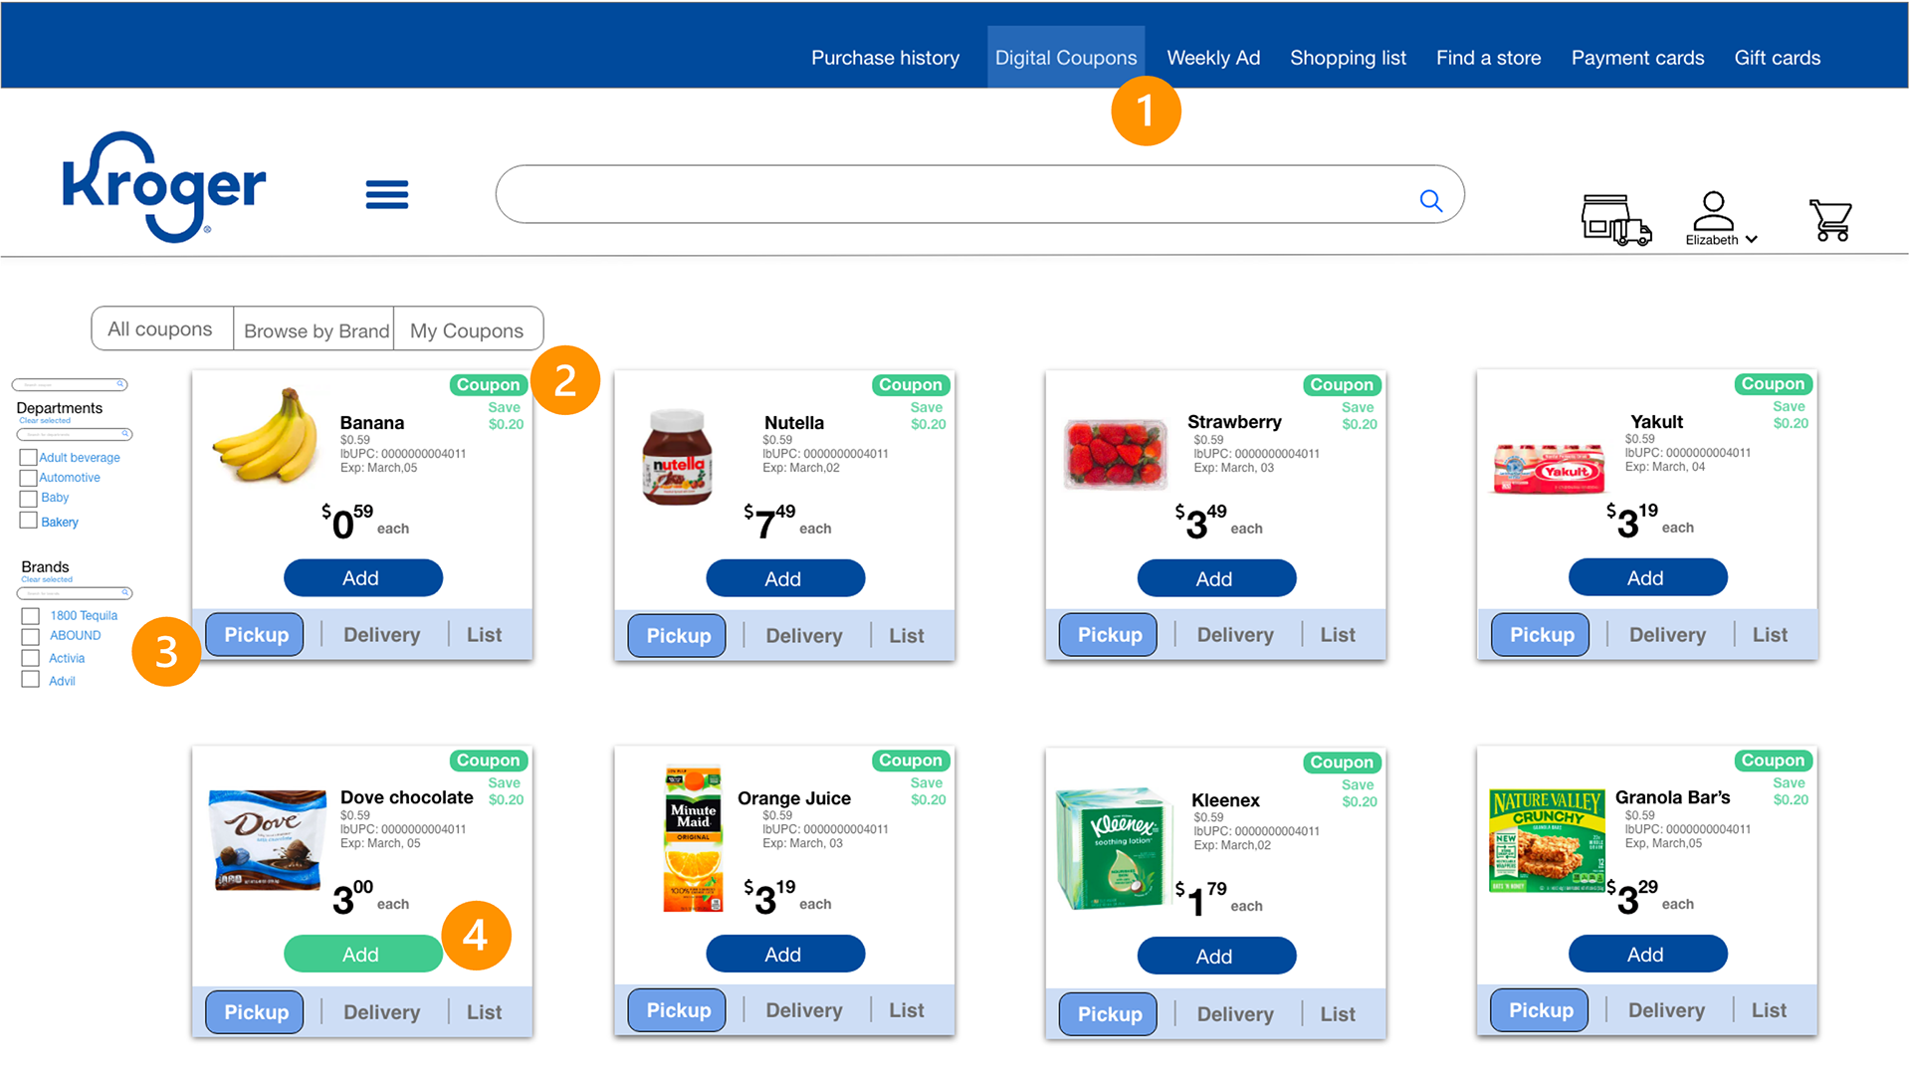The width and height of the screenshot is (1911, 1076).
Task: Click the Coupon badge on Kleenex card
Action: tap(1341, 762)
